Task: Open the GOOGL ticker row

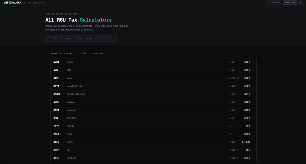Action: pos(153,94)
